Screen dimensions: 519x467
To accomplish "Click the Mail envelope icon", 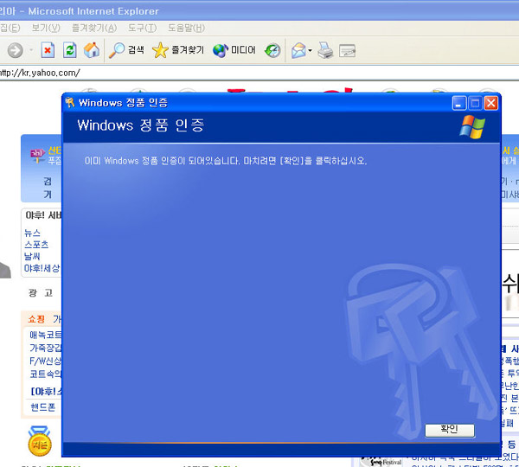I will click(298, 50).
